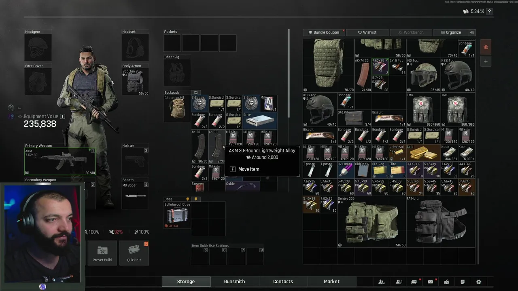Switch to the Gunsmith tab

tap(234, 281)
